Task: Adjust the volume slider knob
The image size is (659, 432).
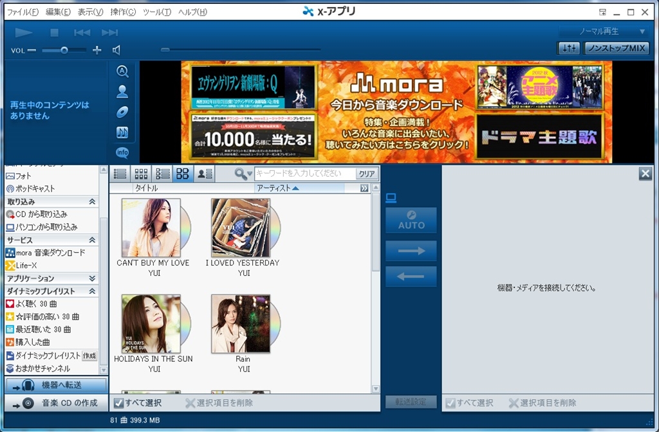Action: pyautogui.click(x=64, y=50)
